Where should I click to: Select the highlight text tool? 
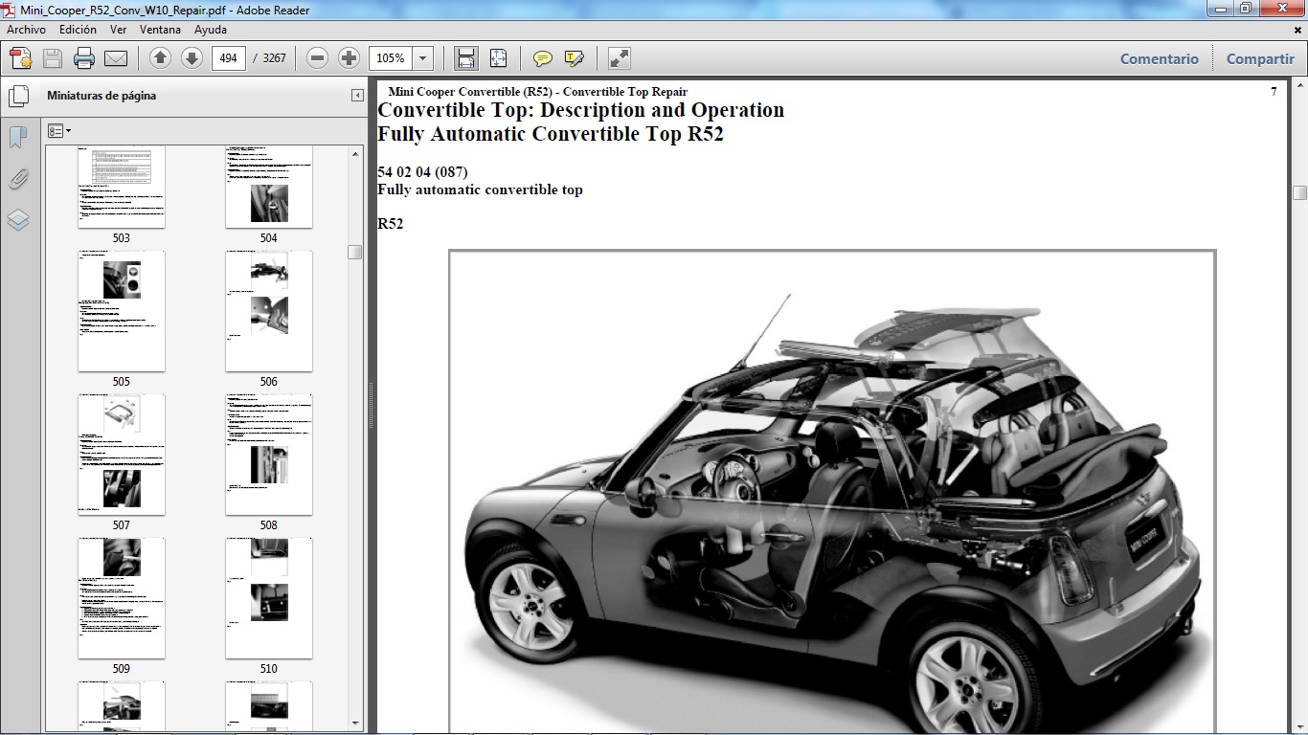click(x=575, y=58)
